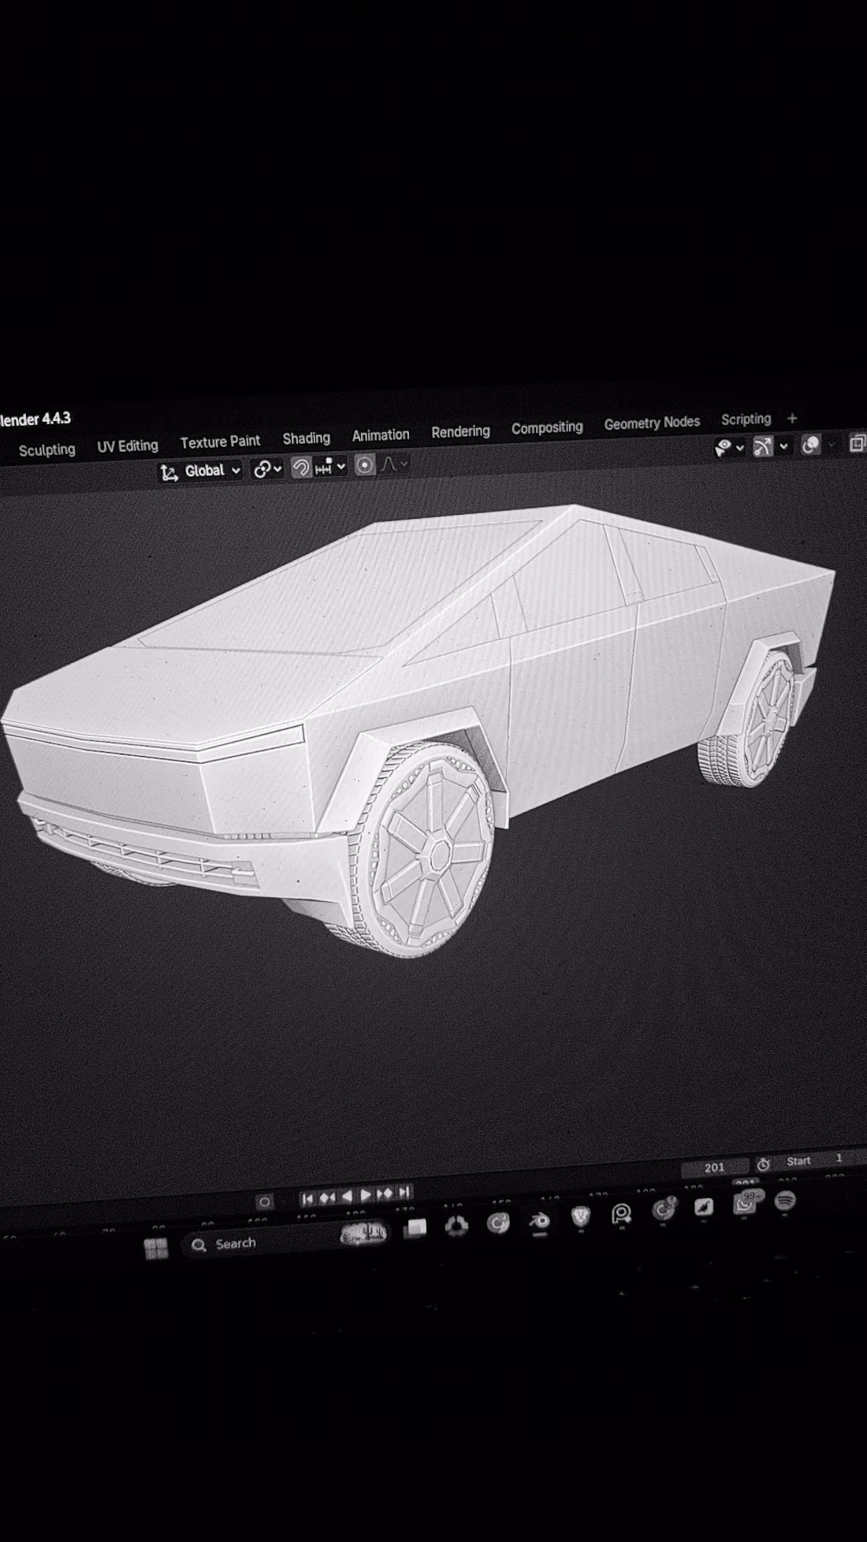
Task: Launch Brave browser from taskbar
Action: (581, 1217)
